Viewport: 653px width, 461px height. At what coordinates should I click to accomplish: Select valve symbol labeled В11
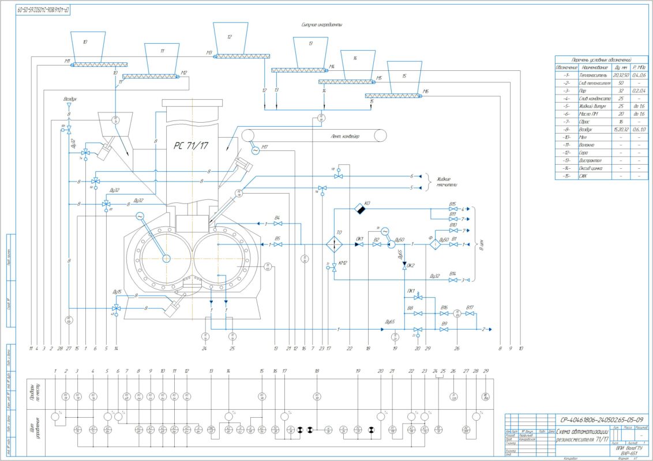pos(453,219)
